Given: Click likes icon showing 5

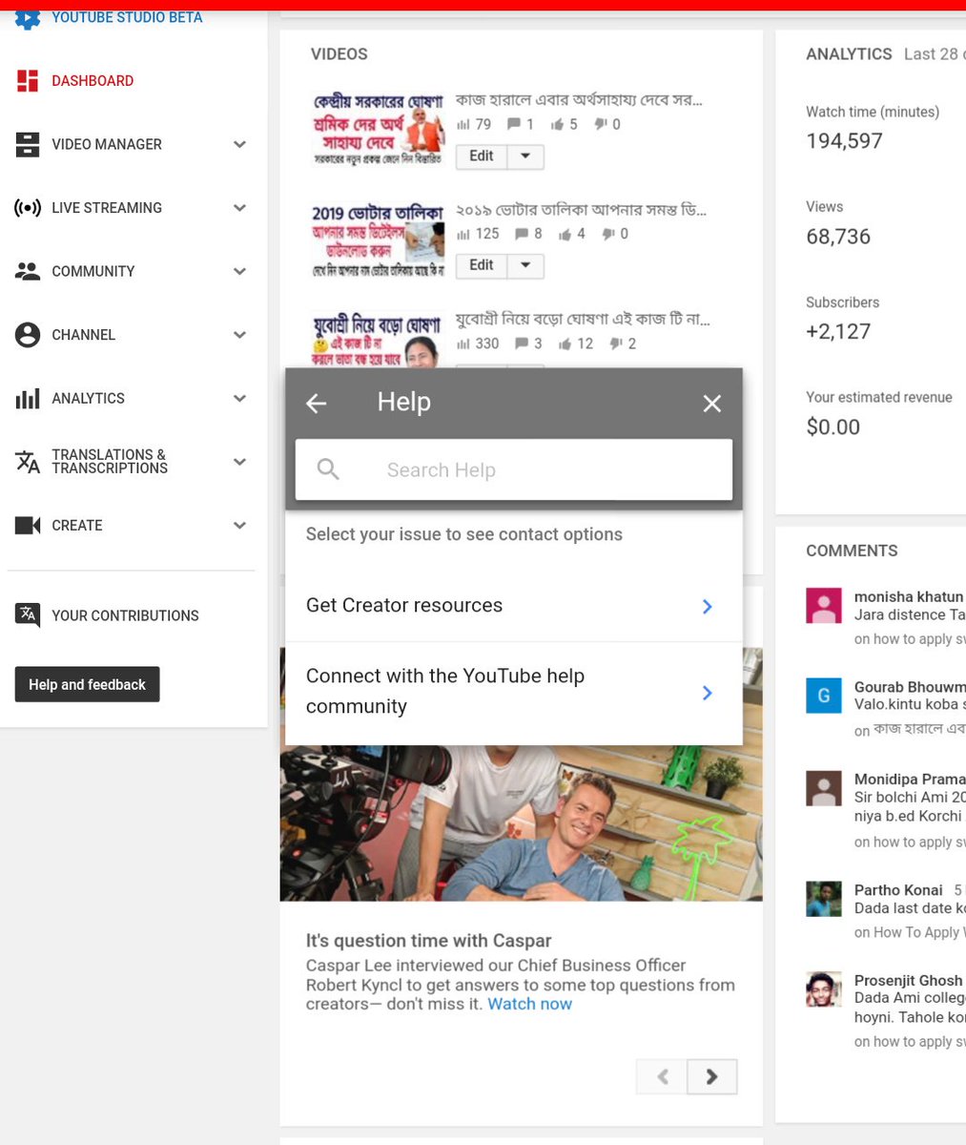Looking at the screenshot, I should 557,124.
